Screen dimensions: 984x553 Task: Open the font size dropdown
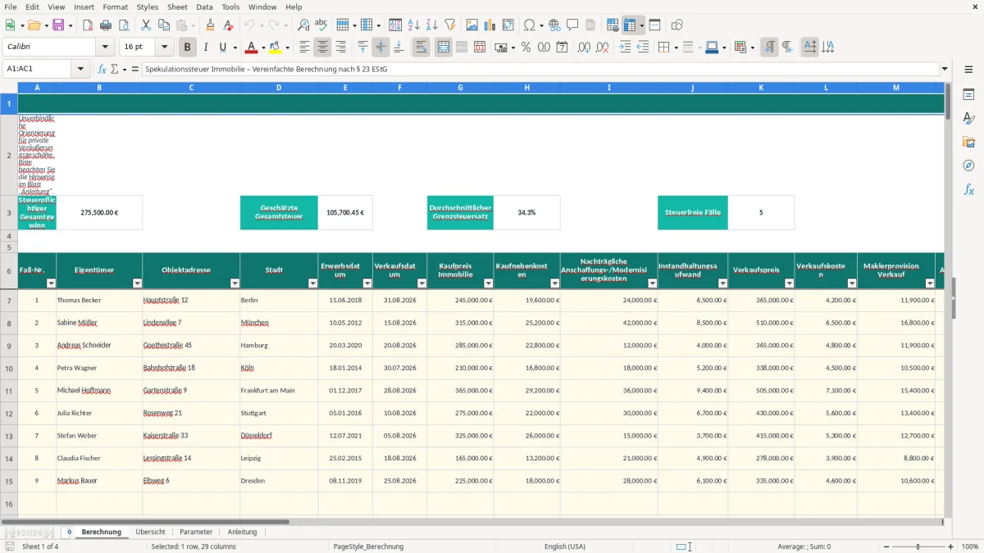[x=164, y=48]
